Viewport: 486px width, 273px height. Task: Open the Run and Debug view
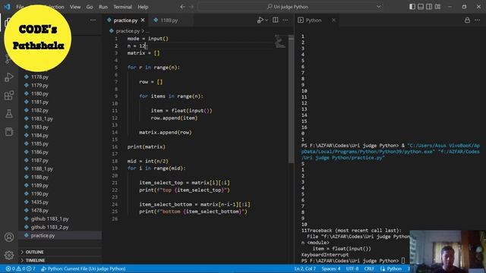[9, 77]
